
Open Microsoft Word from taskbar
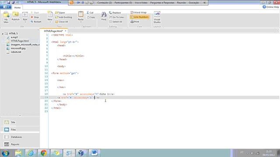[x=94, y=153]
